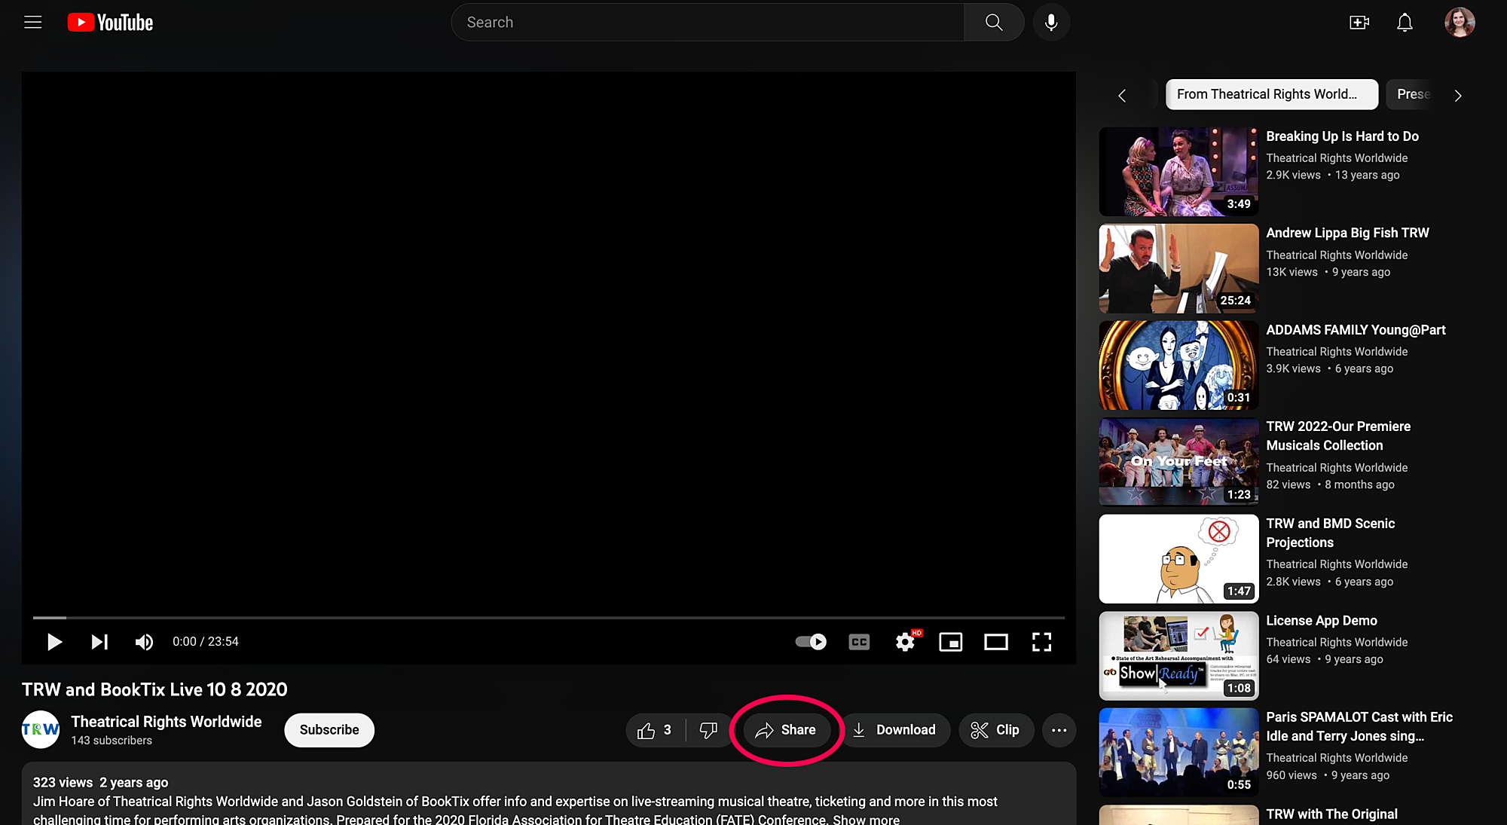Dislike the video
Image resolution: width=1507 pixels, height=825 pixels.
(x=708, y=730)
